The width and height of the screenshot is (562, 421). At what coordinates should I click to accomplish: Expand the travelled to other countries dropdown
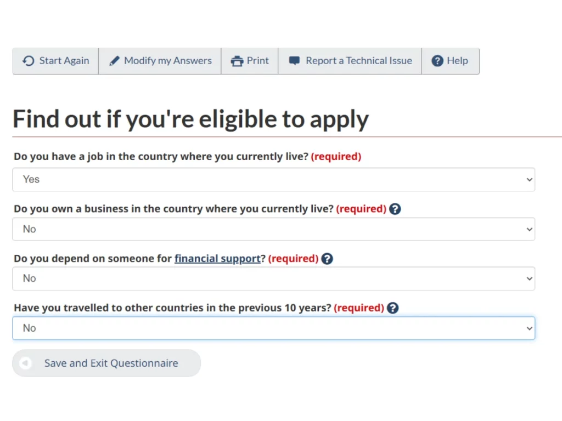click(x=273, y=328)
